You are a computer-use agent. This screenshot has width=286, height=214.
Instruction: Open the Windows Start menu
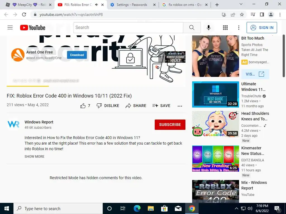7,208
